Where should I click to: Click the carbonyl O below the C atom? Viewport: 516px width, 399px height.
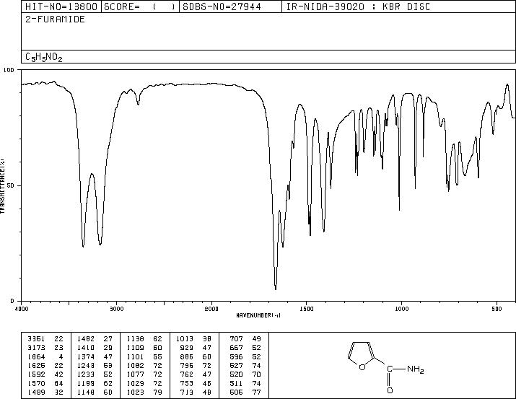coord(390,390)
